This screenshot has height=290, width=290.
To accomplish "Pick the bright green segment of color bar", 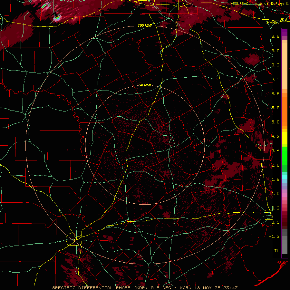I will click(285, 155).
